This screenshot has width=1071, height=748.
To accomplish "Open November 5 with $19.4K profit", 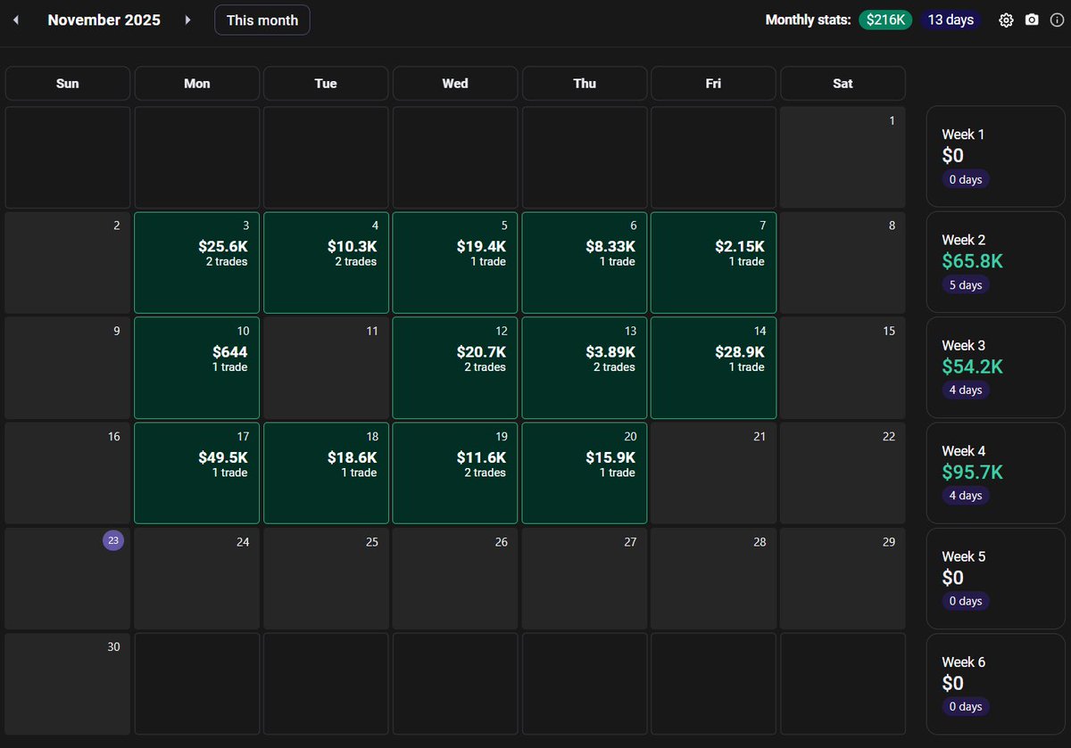I will (455, 262).
